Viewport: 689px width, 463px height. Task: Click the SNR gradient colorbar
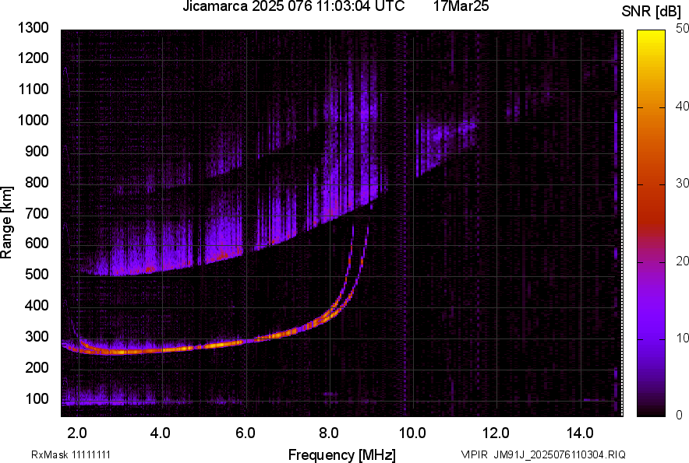[x=651, y=223]
